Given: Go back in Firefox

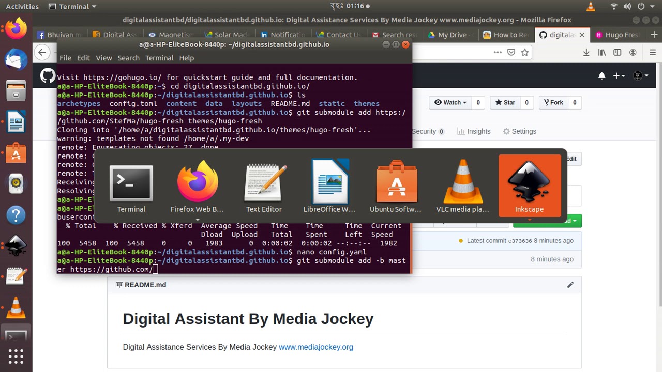Looking at the screenshot, I should (x=42, y=52).
